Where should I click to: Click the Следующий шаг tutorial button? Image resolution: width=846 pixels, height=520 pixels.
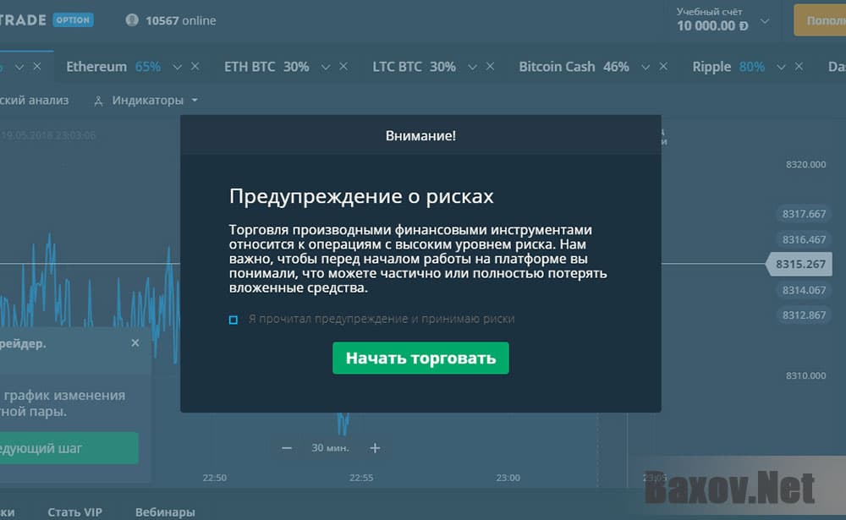[68, 448]
